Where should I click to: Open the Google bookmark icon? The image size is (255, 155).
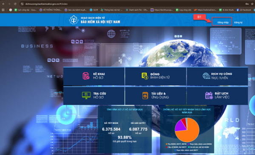click(11, 10)
